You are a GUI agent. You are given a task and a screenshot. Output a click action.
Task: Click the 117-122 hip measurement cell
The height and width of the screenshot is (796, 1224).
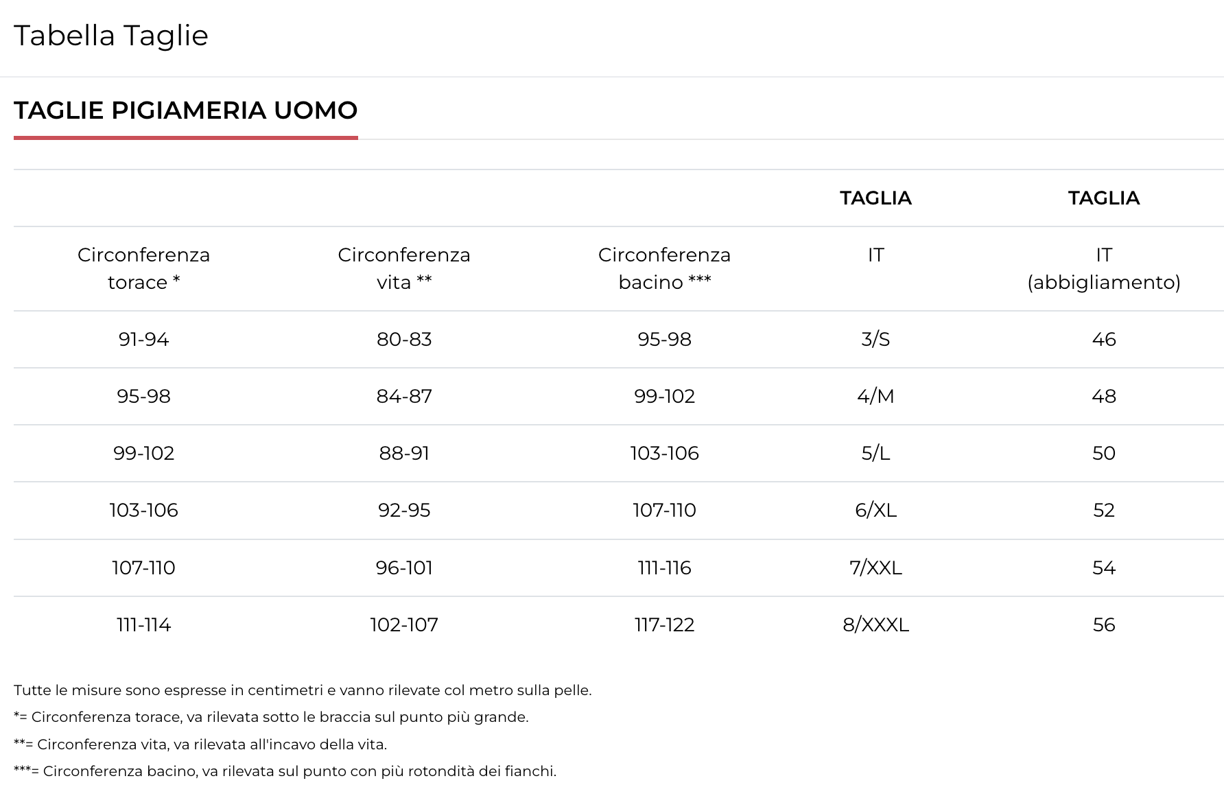664,624
